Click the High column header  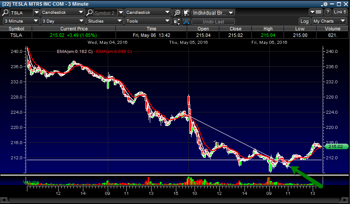point(268,29)
